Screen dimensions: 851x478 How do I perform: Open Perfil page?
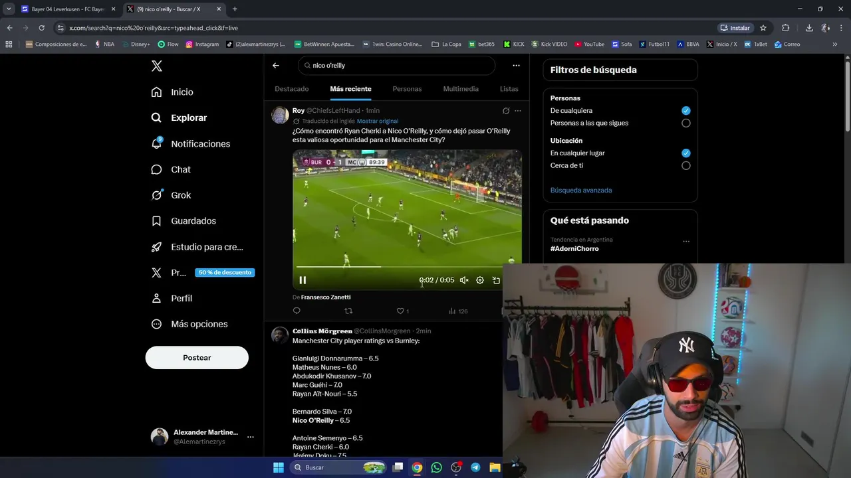tap(172, 298)
